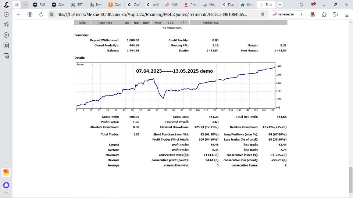
Task: Click the 'перевести' translate button
Action: [x=284, y=14]
